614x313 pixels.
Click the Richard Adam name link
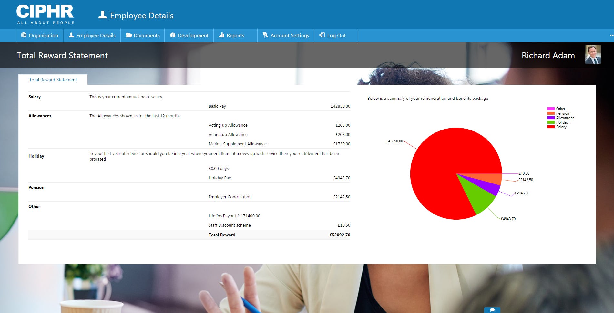(x=548, y=55)
